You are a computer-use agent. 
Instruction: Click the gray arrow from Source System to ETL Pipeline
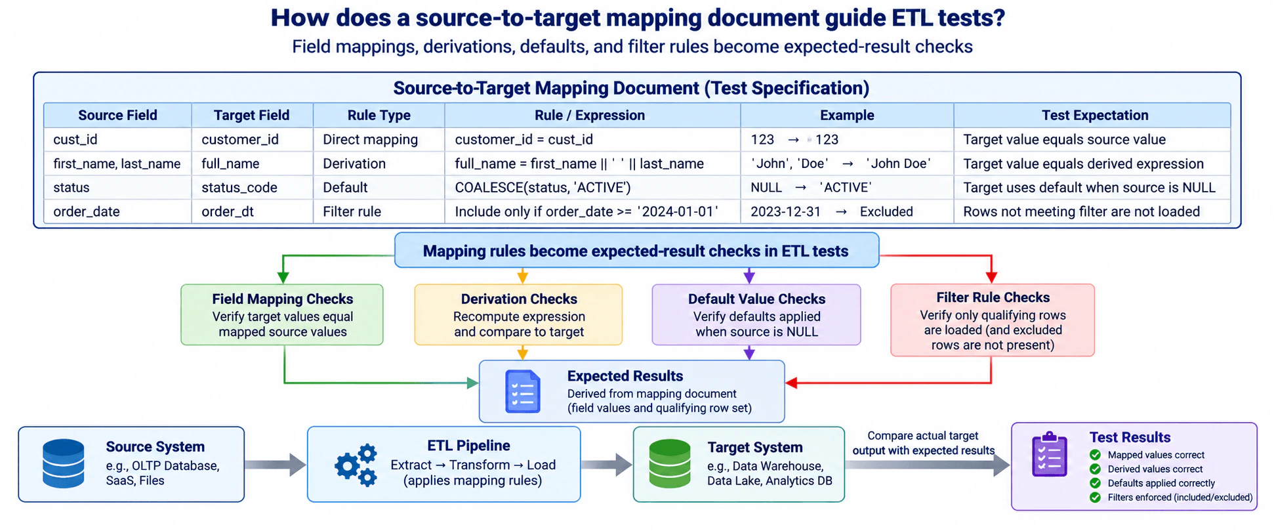pyautogui.click(x=276, y=464)
